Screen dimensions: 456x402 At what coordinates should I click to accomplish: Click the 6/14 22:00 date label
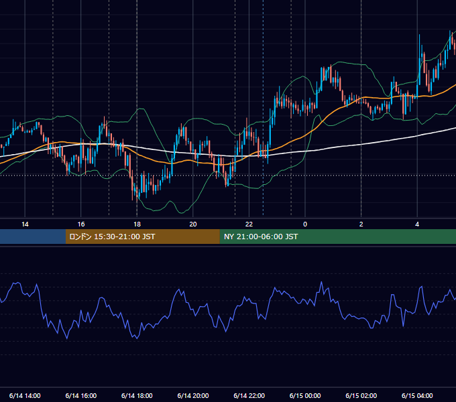pos(249,395)
